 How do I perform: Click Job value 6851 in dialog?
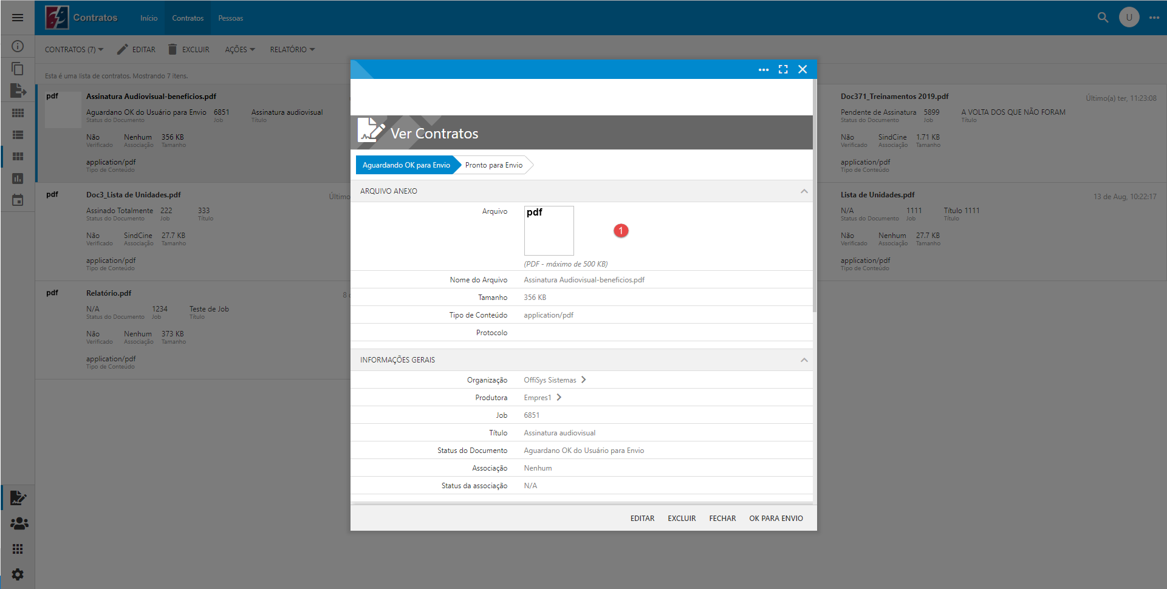click(x=532, y=415)
